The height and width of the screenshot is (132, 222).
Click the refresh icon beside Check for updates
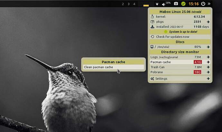(x=152, y=37)
